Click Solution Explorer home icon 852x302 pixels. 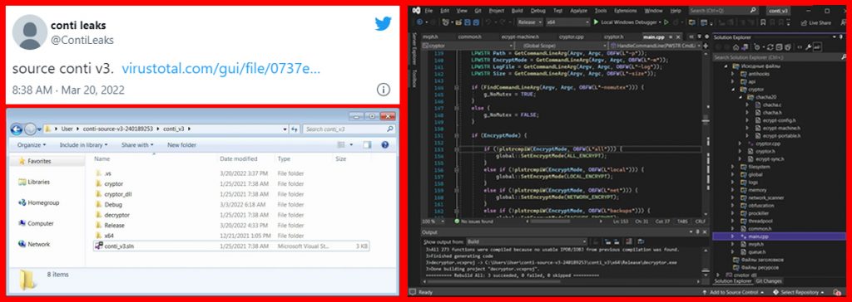(736, 47)
